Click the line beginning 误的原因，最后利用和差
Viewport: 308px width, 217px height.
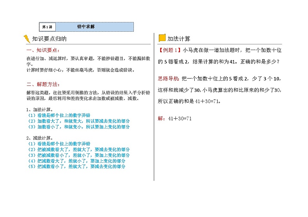(x=83, y=98)
